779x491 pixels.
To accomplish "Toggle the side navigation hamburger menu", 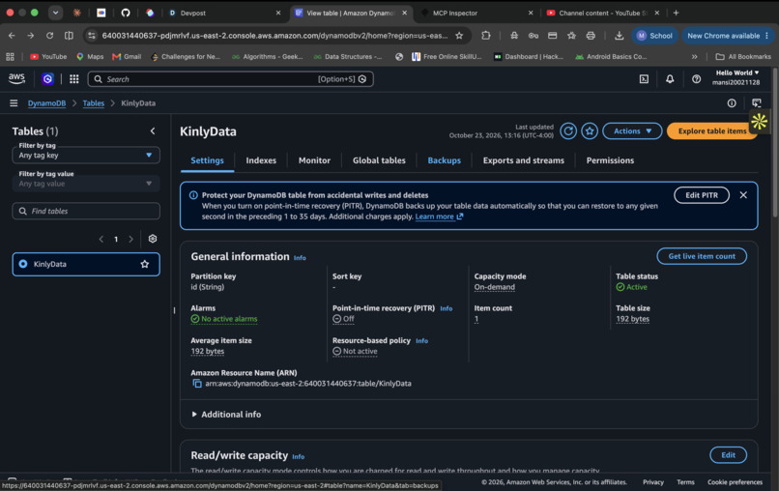I will click(14, 102).
